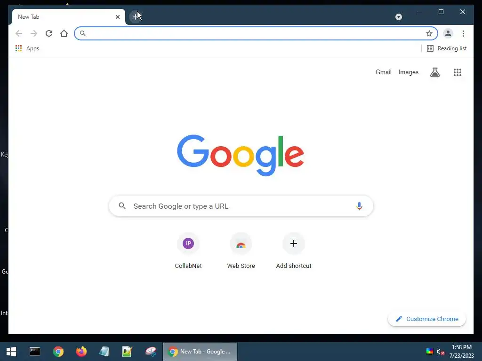This screenshot has height=361, width=482.
Task: Close the New Tab tab
Action: coord(117,17)
